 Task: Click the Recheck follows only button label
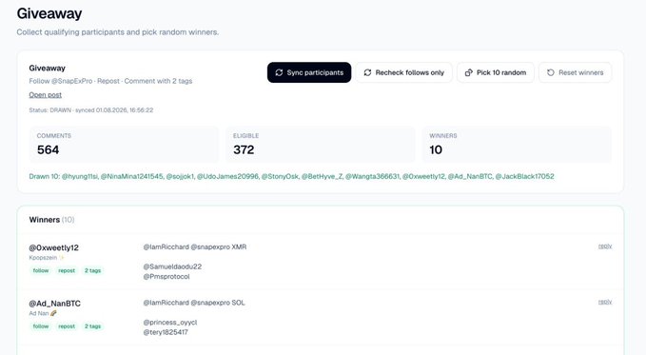410,72
